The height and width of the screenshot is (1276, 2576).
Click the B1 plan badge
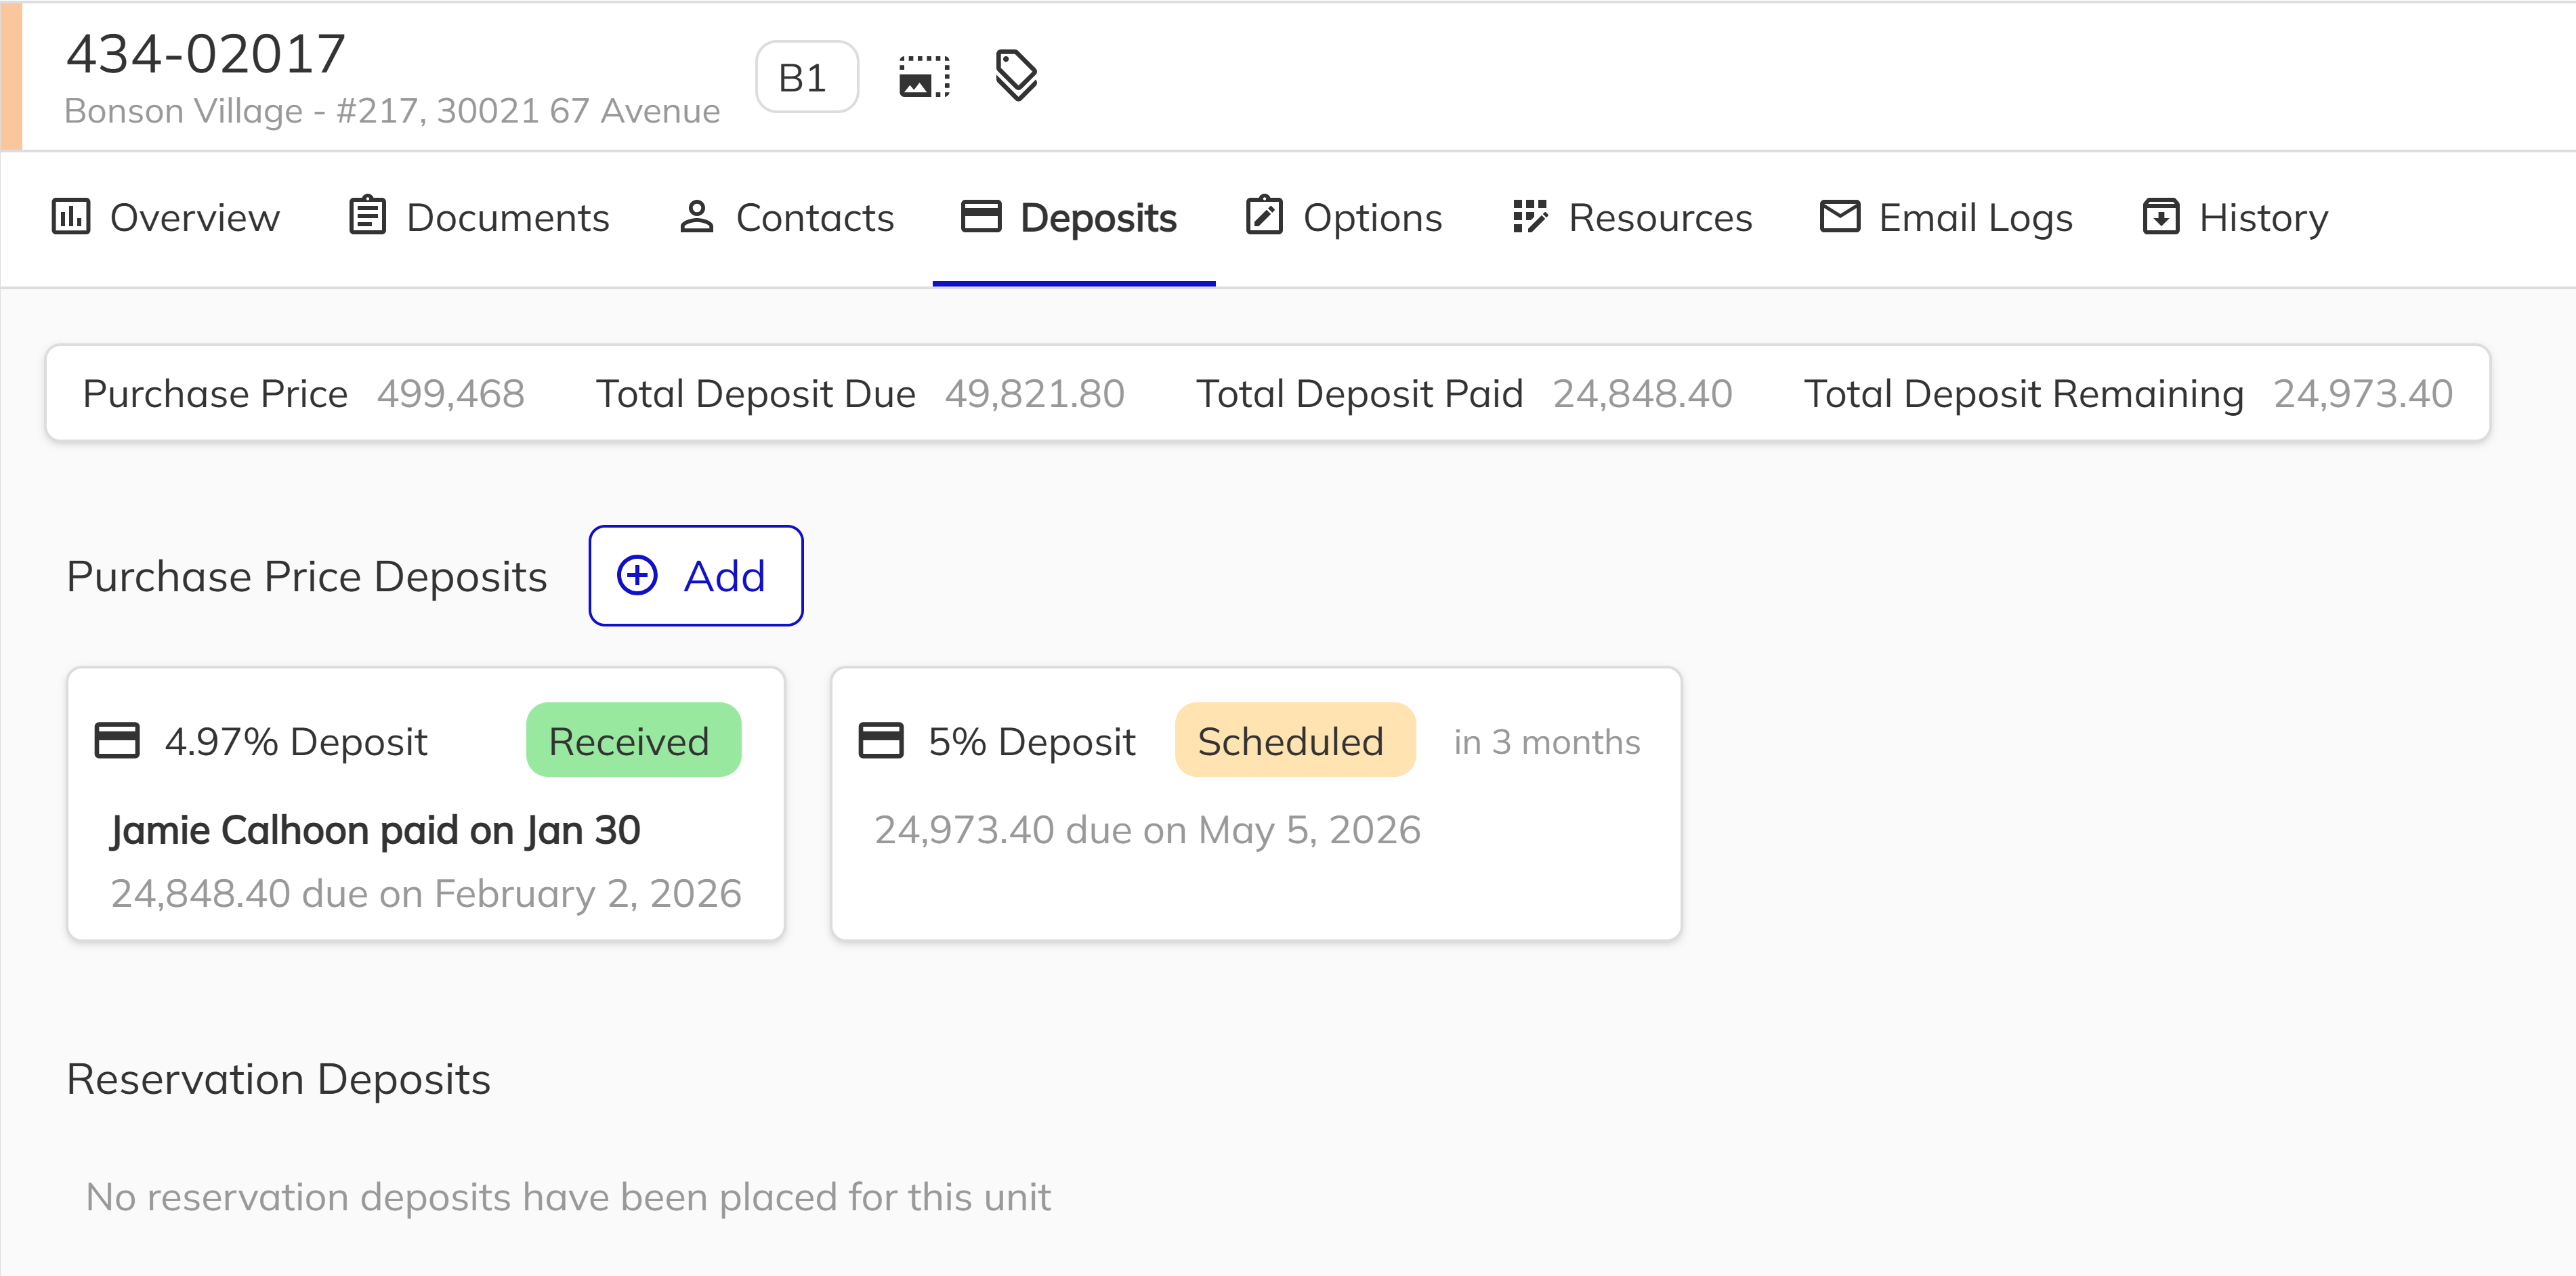tap(806, 77)
